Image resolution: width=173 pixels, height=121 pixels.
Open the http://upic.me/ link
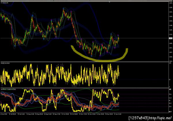coord(160,118)
